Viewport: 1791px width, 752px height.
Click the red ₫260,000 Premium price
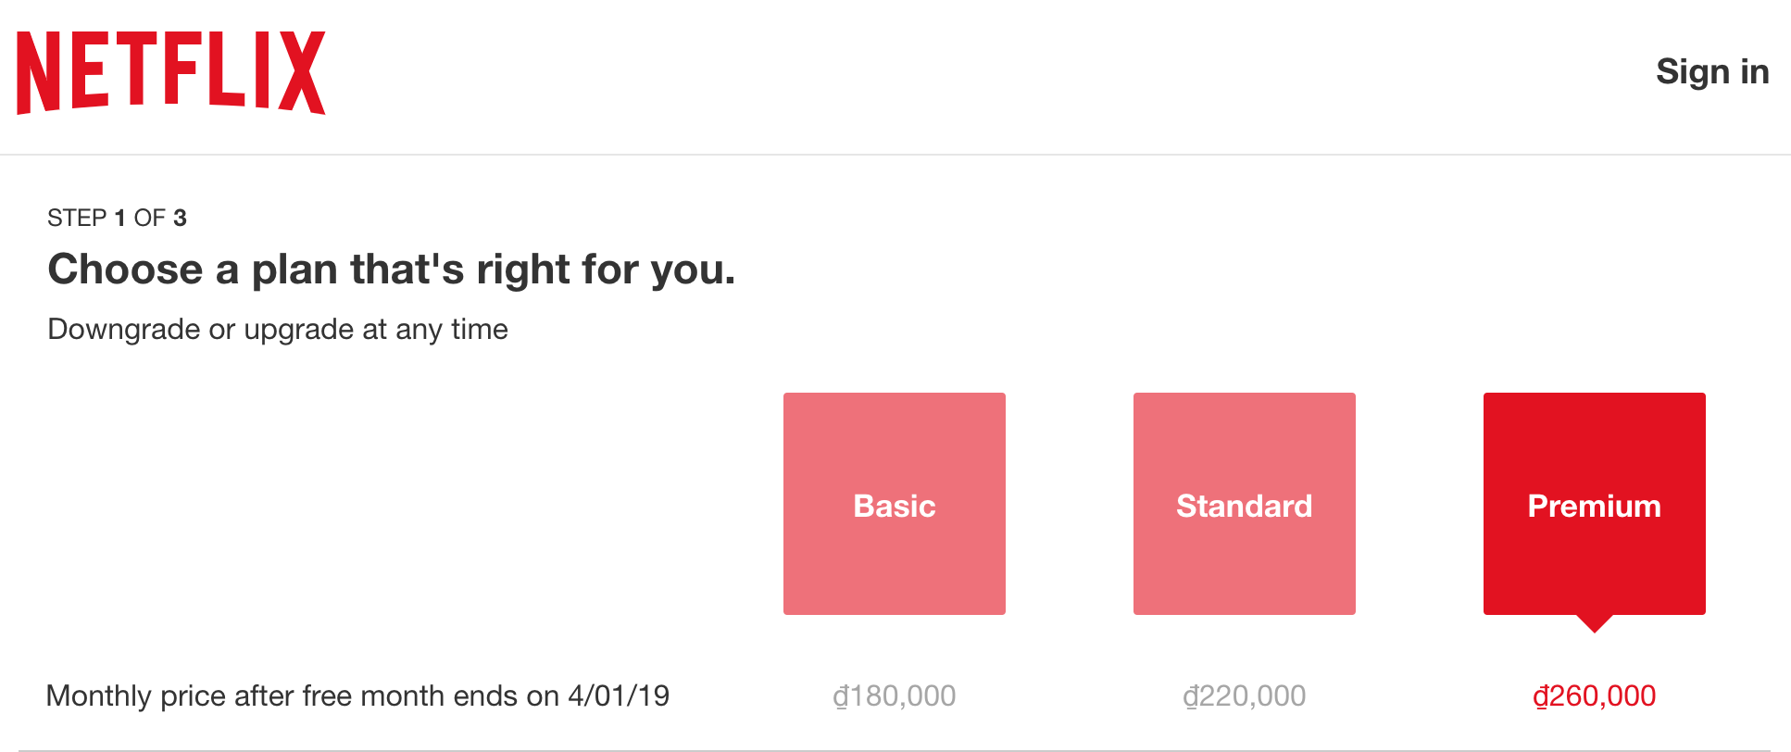tap(1594, 696)
